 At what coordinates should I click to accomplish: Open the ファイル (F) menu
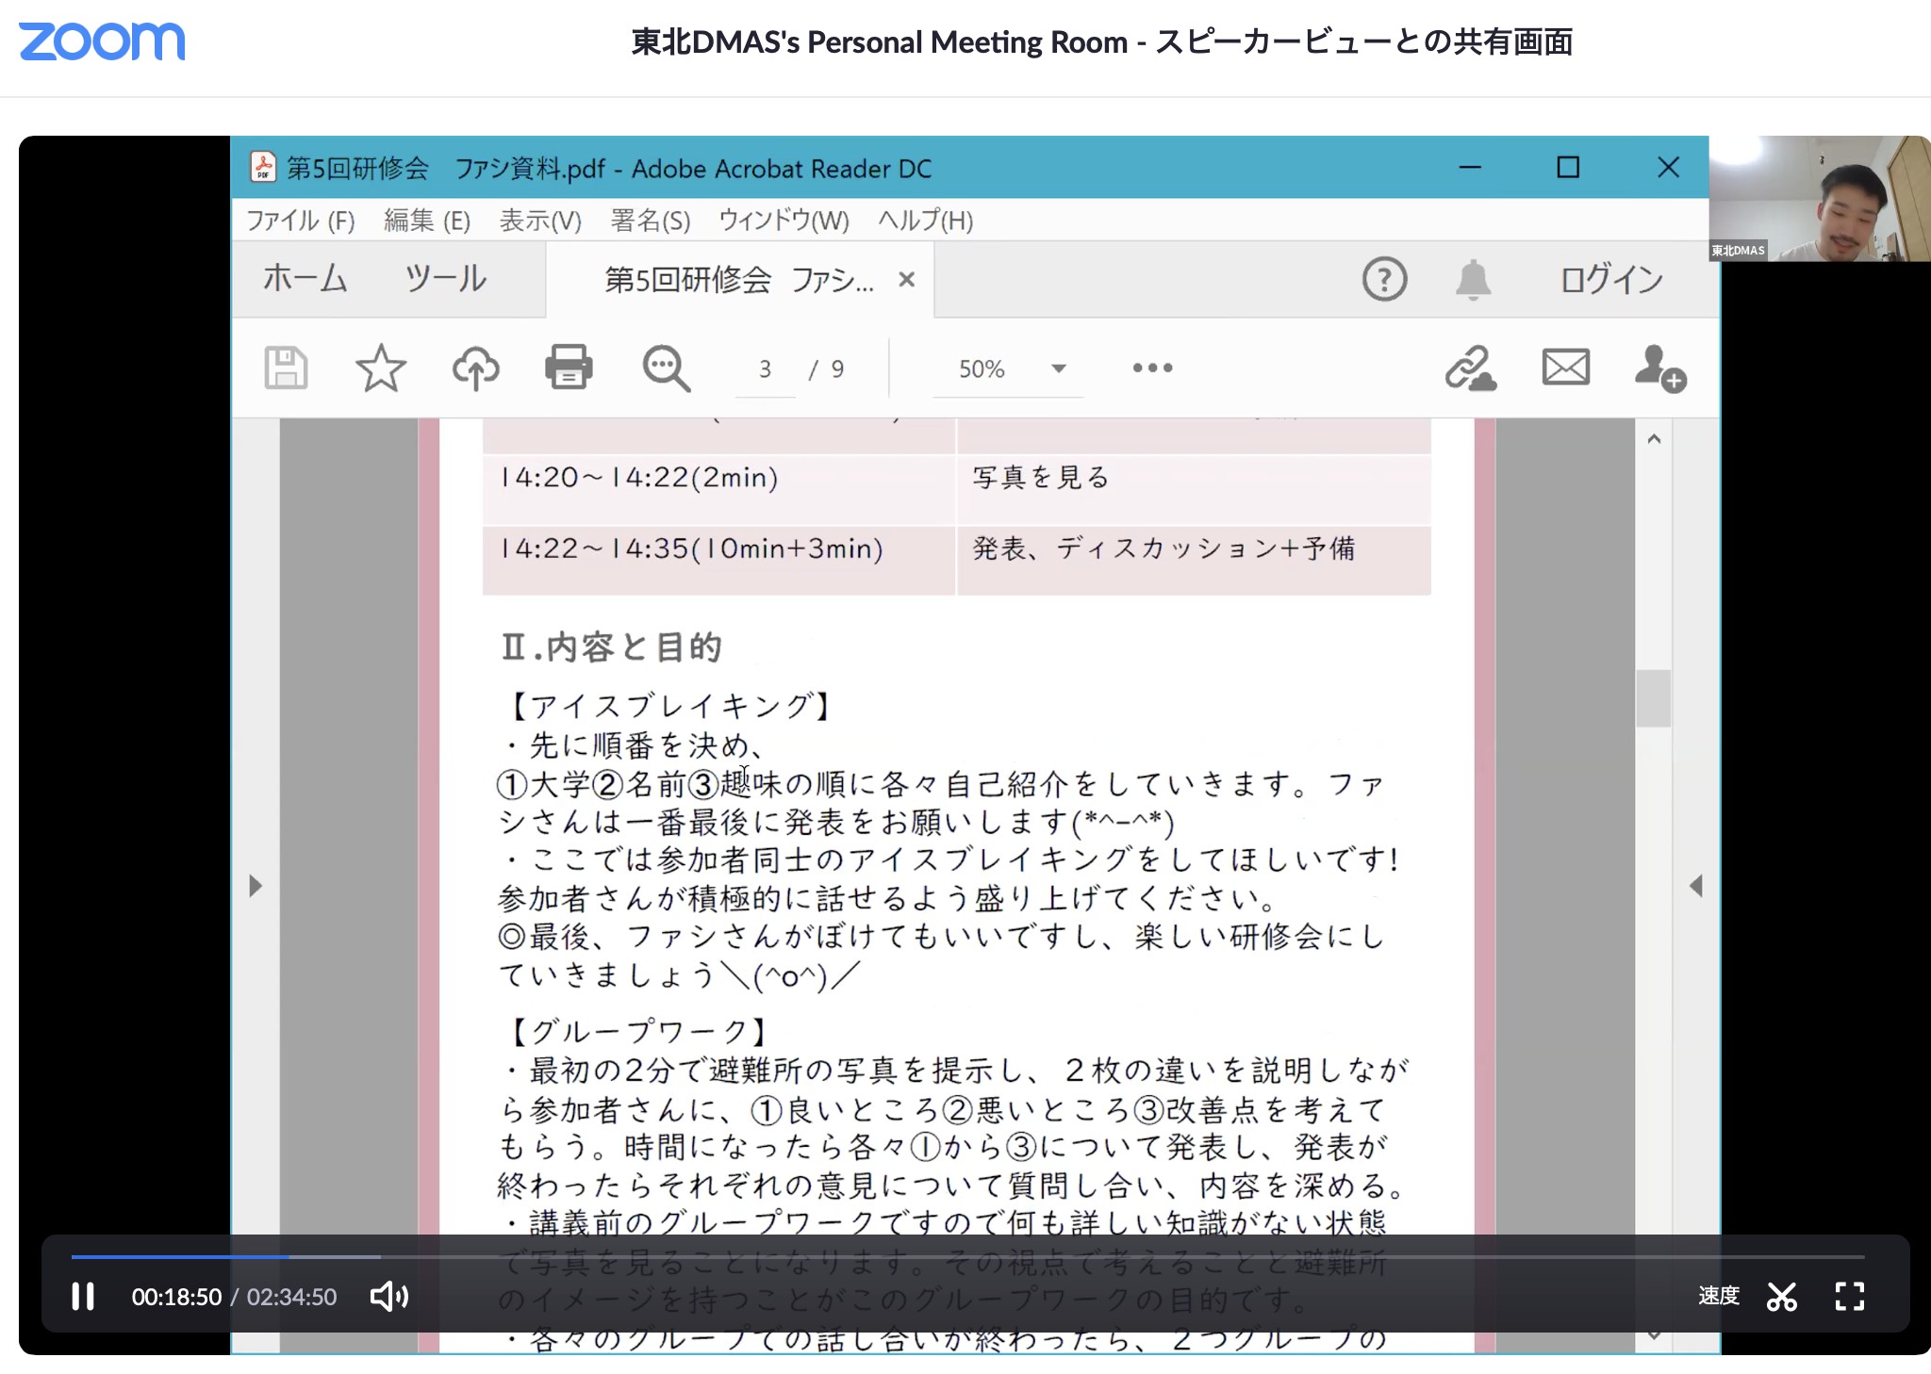[x=301, y=221]
